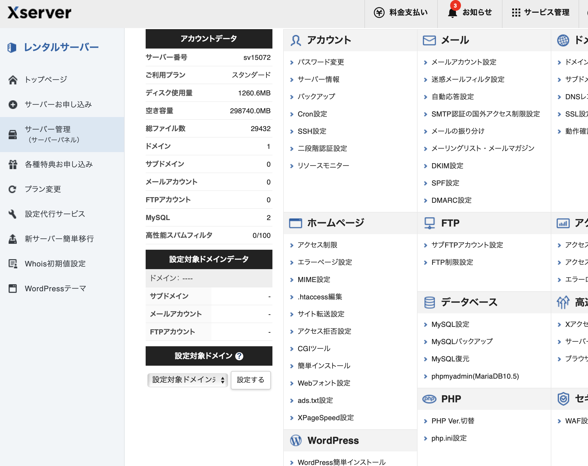This screenshot has width=588, height=466.
Task: Click the Xserver logo
Action: pos(40,13)
